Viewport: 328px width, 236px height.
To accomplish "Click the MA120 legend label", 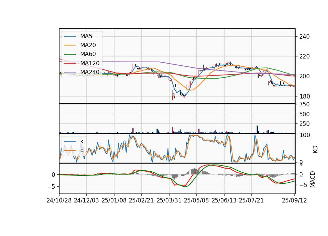I will (x=90, y=63).
